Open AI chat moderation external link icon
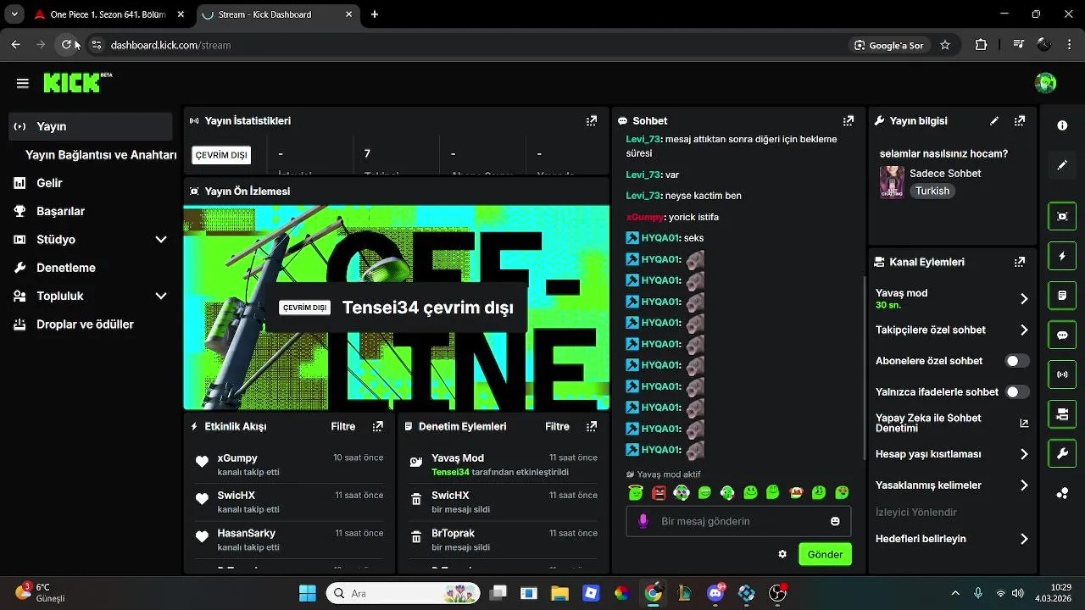Image resolution: width=1085 pixels, height=610 pixels. point(1024,424)
